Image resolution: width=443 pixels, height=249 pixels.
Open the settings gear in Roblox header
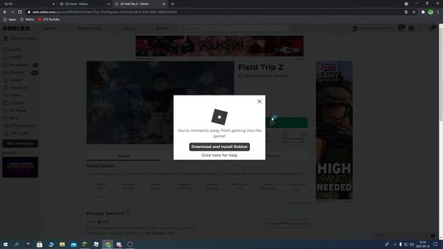[411, 28]
